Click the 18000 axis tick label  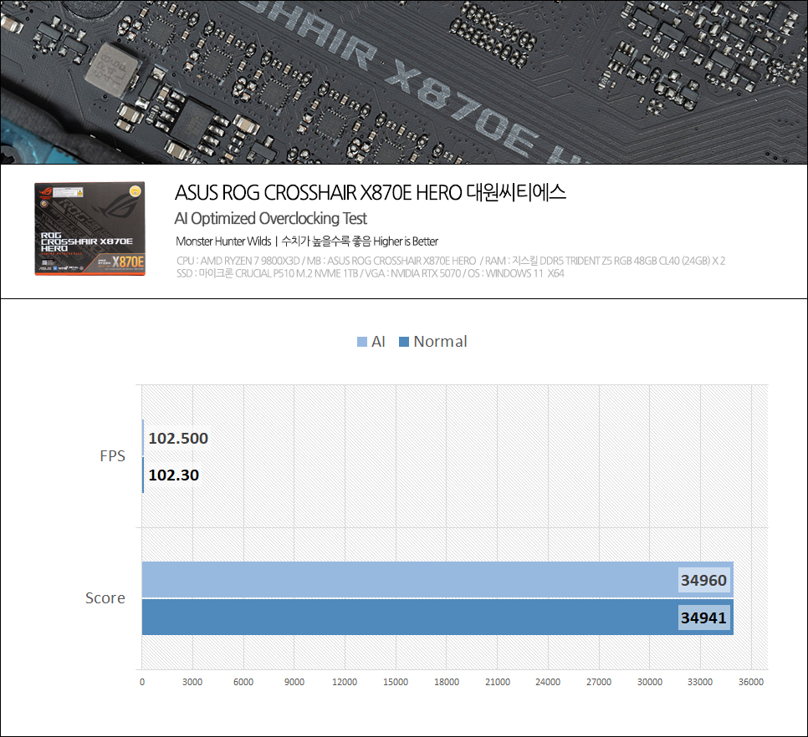[447, 682]
